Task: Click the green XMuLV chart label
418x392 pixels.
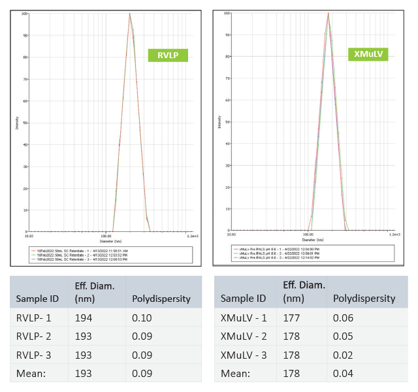Action: [x=368, y=55]
